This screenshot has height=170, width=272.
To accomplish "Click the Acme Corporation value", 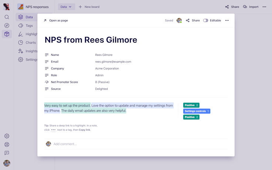I will click(107, 68).
